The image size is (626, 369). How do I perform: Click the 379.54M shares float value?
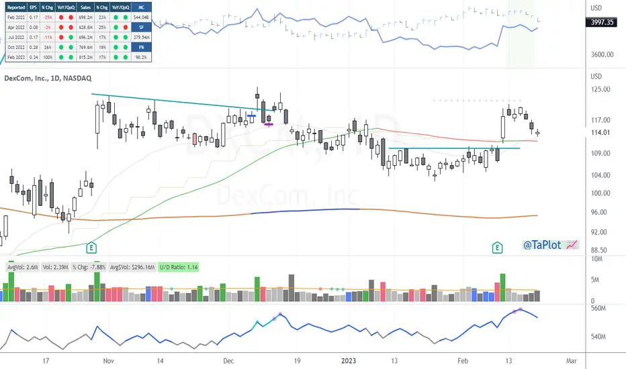141,38
